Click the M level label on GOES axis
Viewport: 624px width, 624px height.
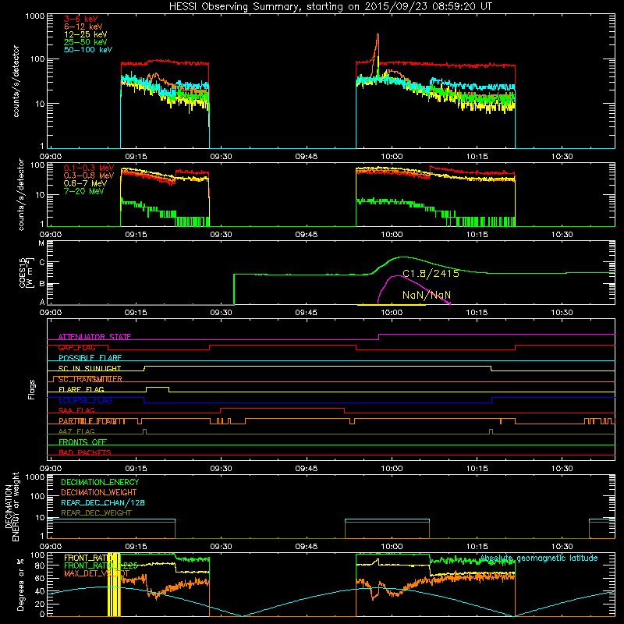click(x=41, y=243)
